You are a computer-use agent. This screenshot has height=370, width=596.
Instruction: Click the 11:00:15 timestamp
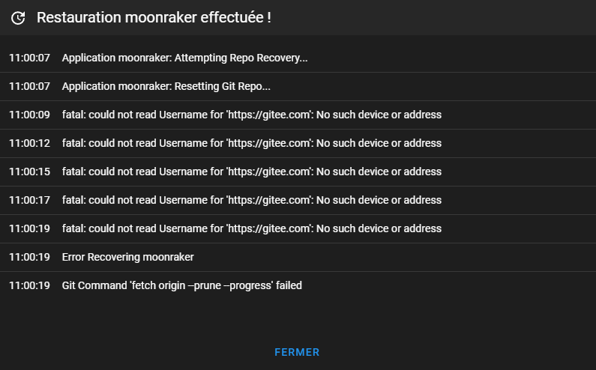point(29,172)
